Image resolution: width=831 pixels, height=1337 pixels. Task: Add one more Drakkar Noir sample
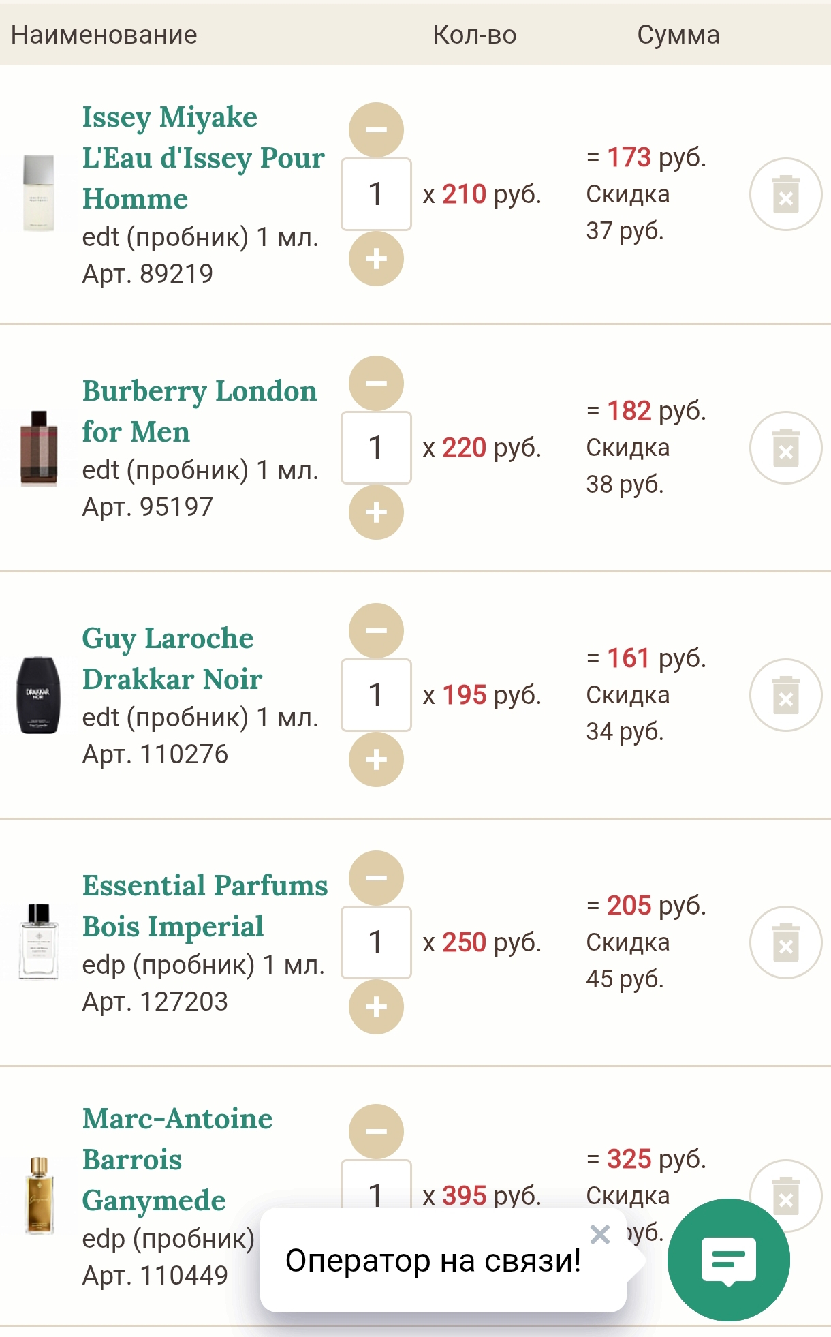click(376, 760)
